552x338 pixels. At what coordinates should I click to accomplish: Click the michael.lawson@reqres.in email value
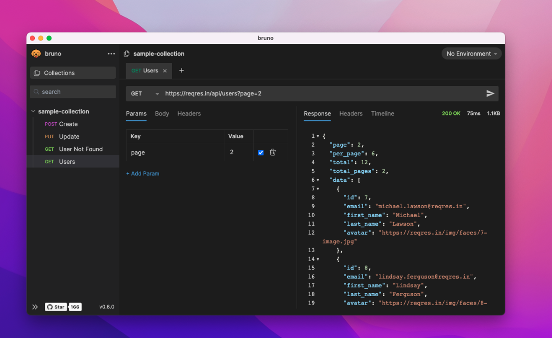tap(420, 206)
